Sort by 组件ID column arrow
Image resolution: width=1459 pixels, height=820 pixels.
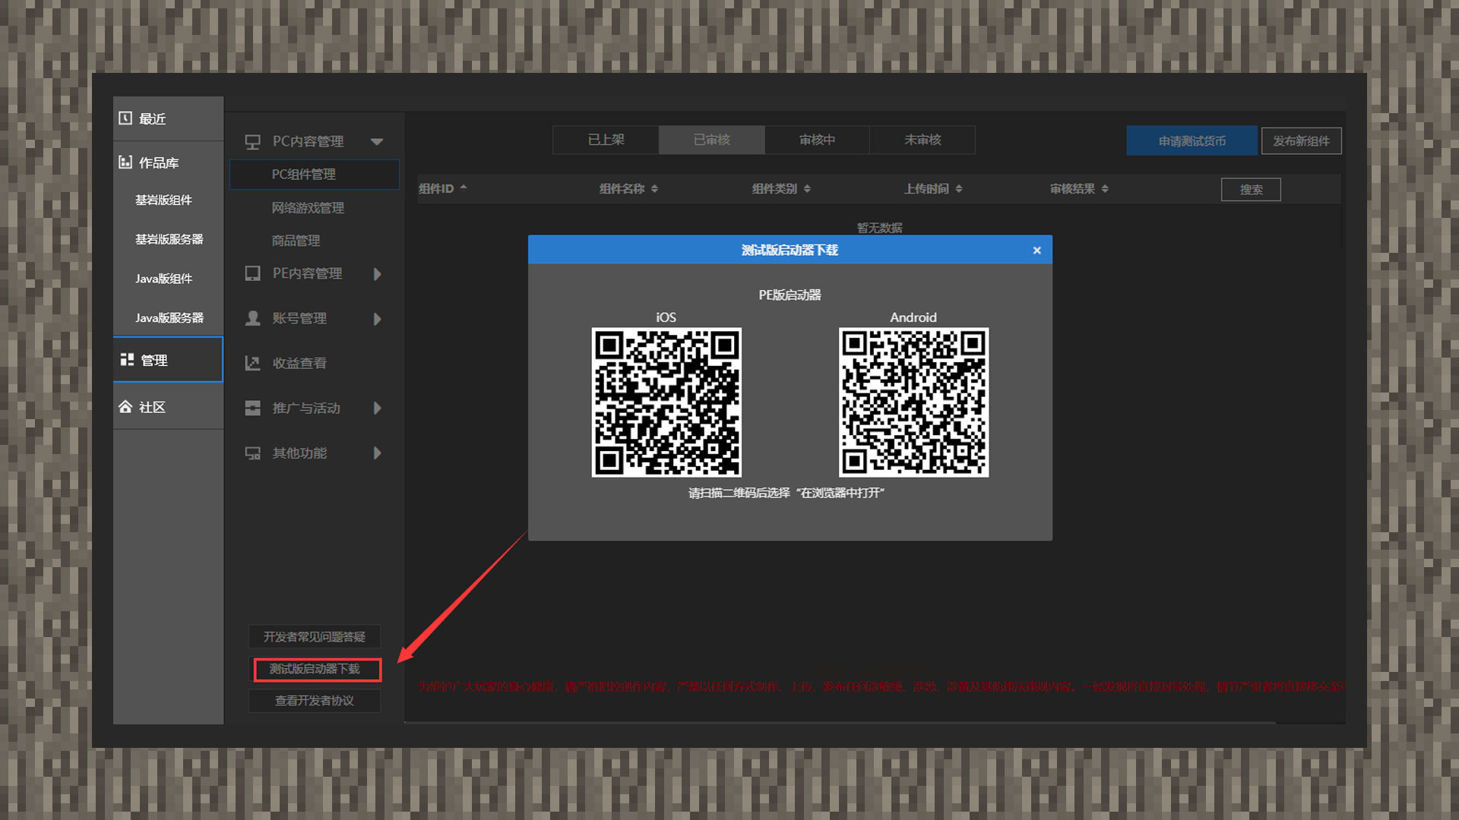tap(464, 187)
